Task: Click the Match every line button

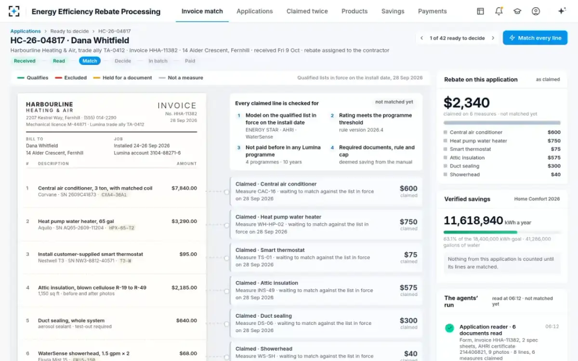Action: pyautogui.click(x=535, y=38)
